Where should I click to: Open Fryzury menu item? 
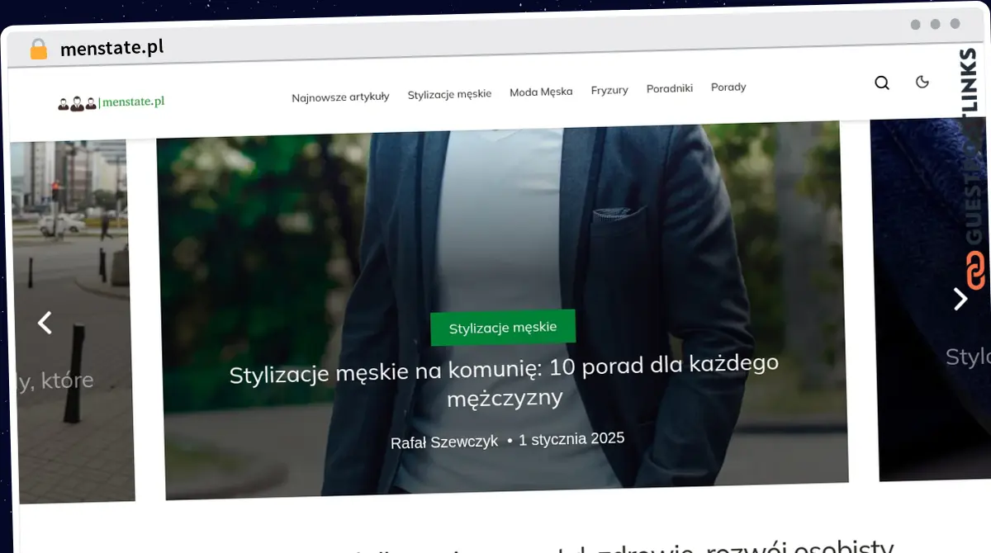pos(609,90)
